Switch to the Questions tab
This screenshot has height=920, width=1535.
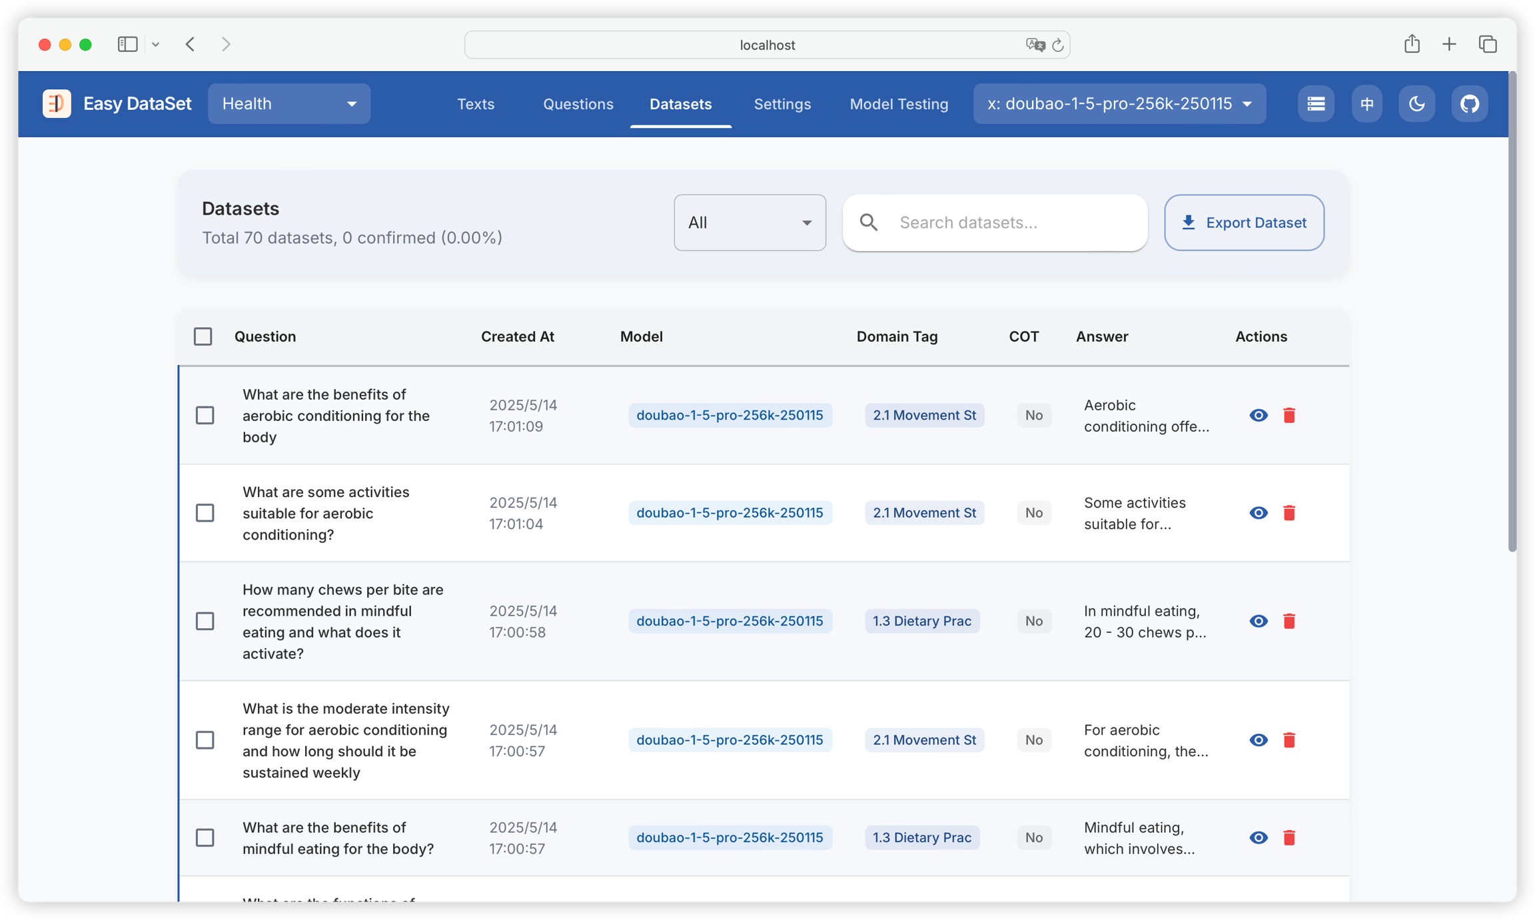point(578,104)
